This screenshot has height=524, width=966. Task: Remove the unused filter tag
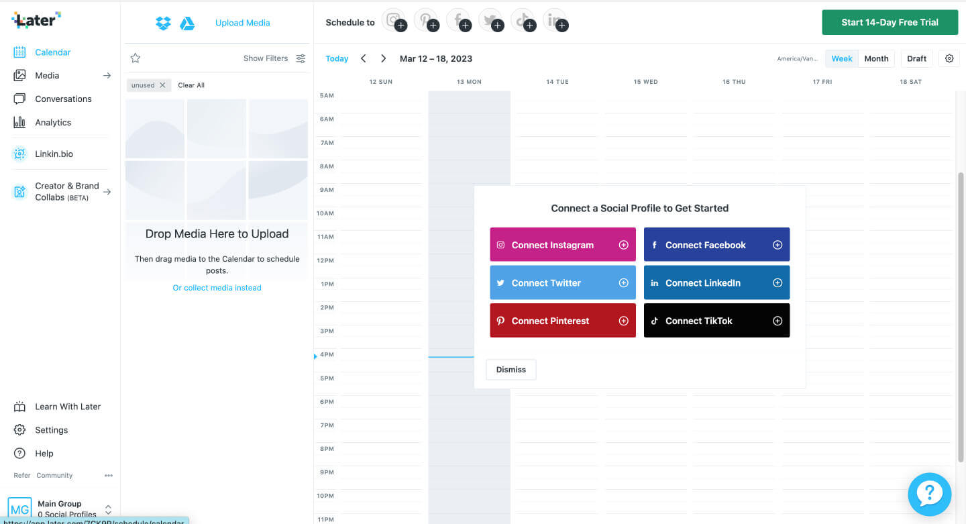[x=162, y=85]
